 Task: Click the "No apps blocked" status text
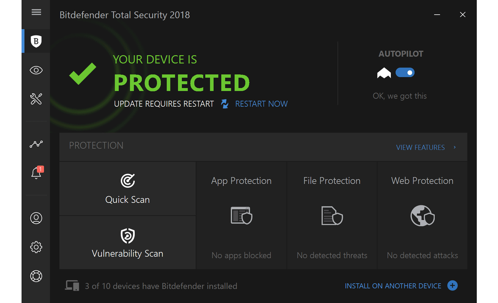[241, 255]
